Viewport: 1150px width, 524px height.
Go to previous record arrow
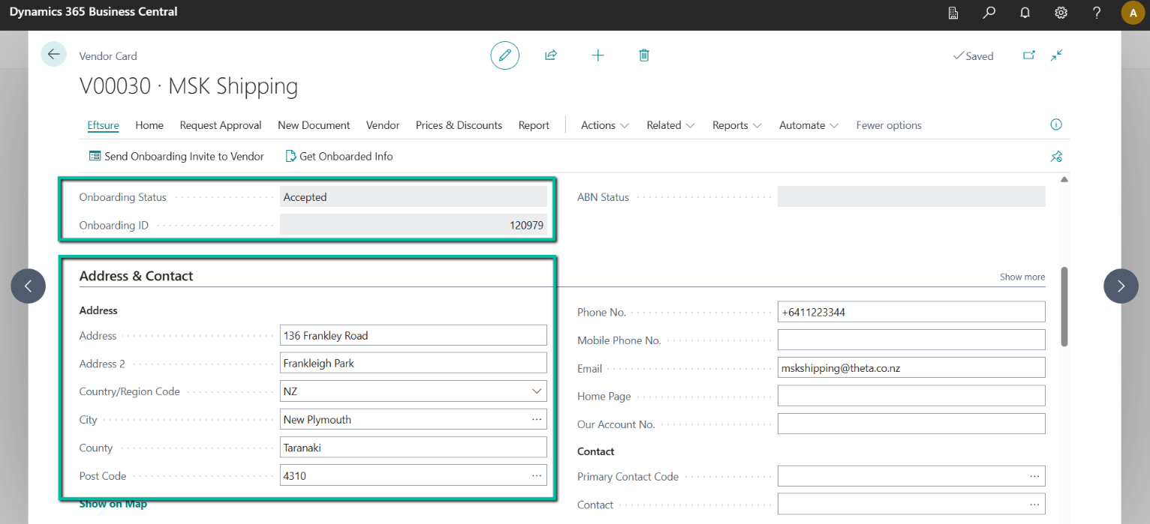click(x=29, y=286)
